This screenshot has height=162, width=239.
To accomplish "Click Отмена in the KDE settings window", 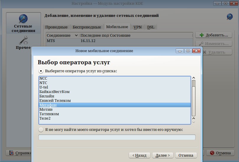I will coord(220,153).
